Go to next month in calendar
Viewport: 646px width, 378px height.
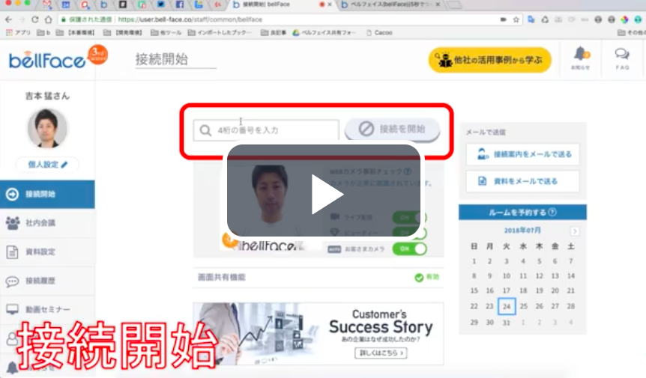pos(575,231)
